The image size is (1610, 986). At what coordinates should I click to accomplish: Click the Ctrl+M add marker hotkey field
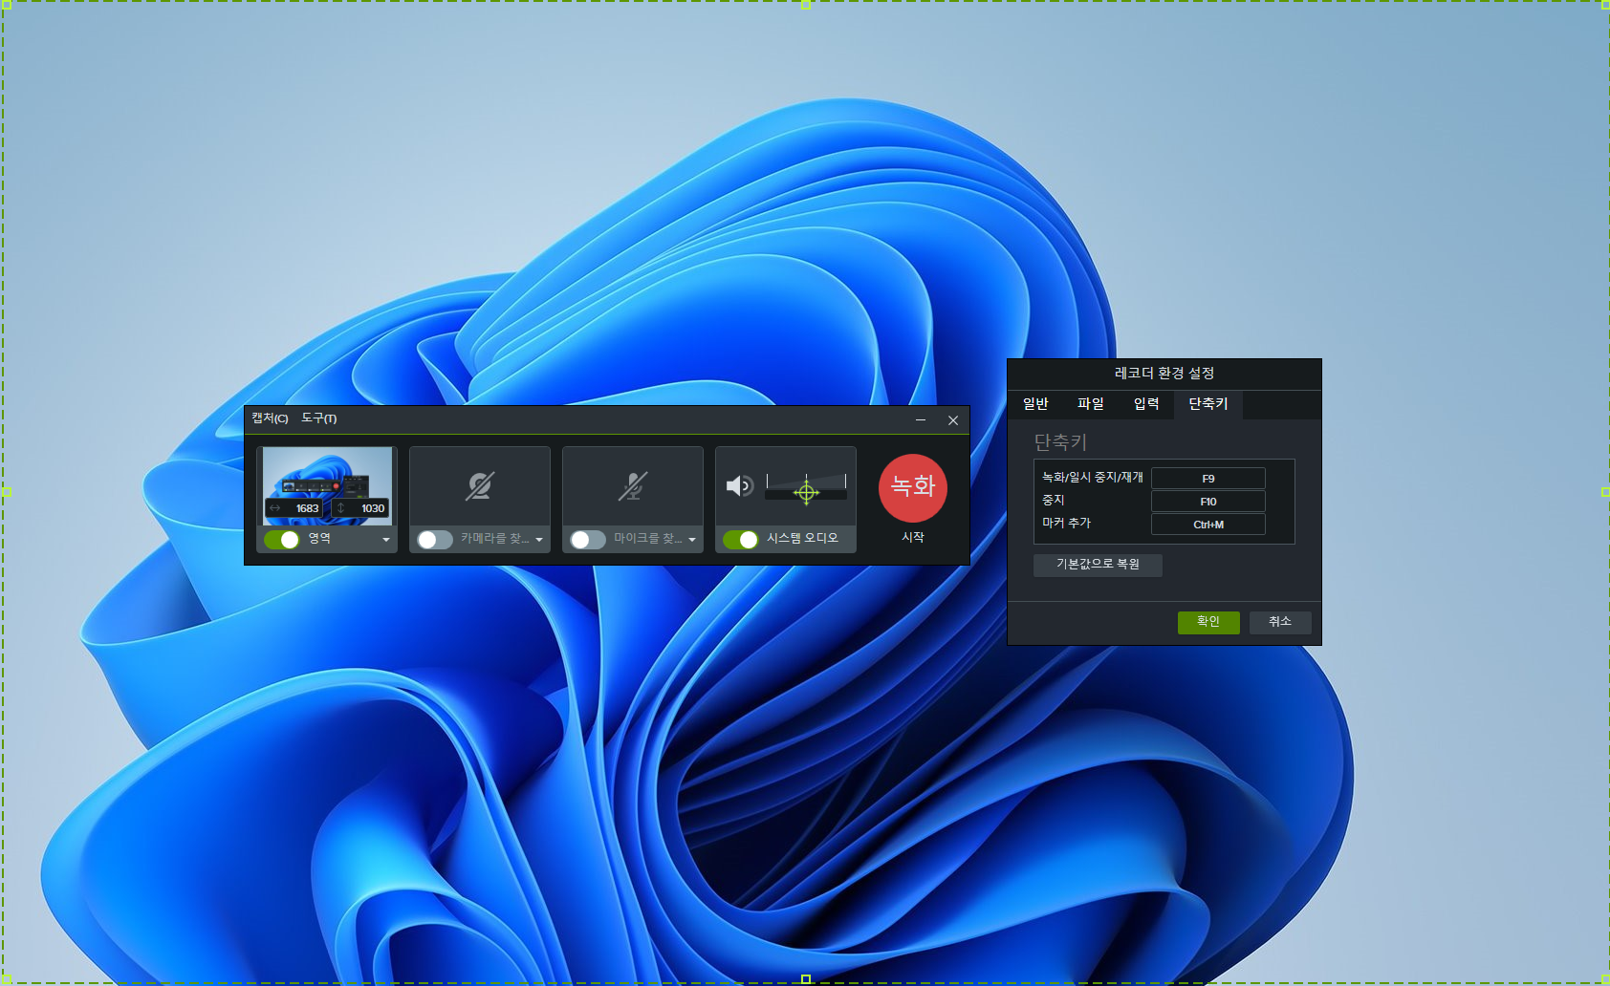click(x=1208, y=525)
